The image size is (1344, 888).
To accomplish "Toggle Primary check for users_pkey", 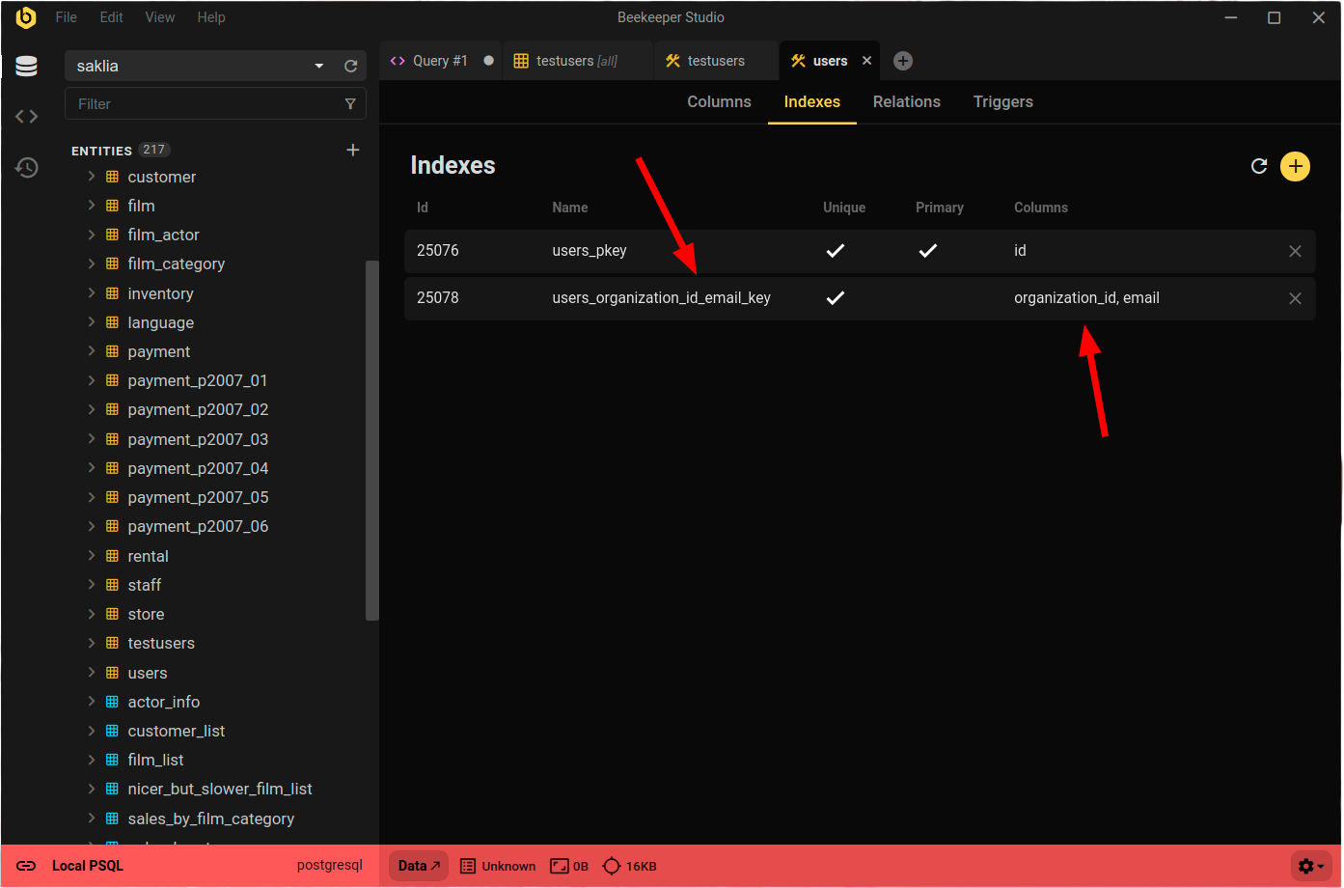I will [x=928, y=251].
